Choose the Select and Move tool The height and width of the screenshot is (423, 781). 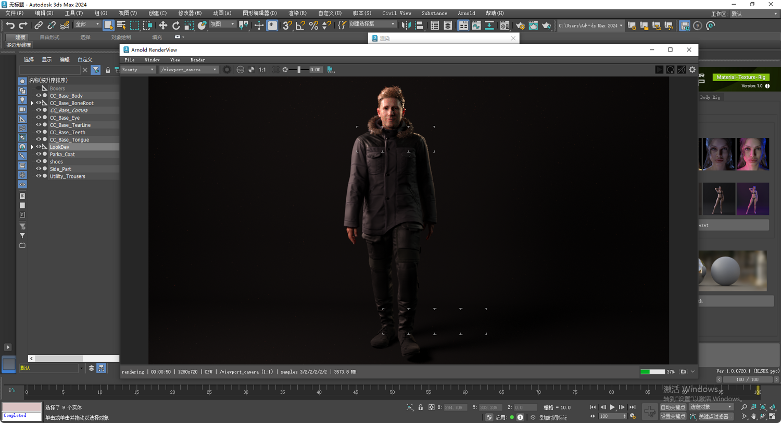[163, 25]
